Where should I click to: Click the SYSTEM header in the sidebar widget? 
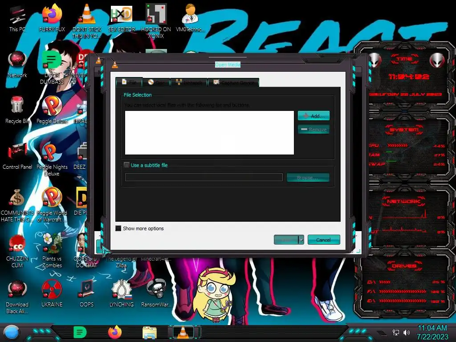(x=404, y=130)
